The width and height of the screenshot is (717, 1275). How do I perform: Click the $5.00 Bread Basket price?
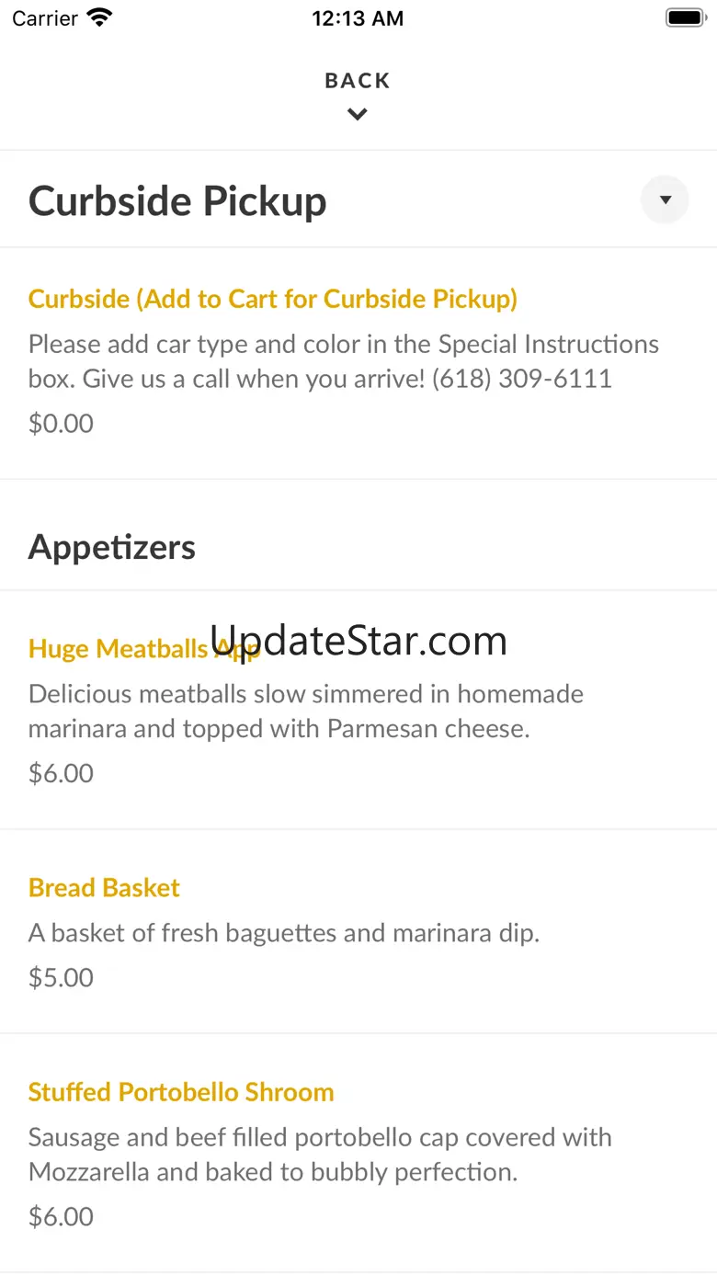[61, 977]
